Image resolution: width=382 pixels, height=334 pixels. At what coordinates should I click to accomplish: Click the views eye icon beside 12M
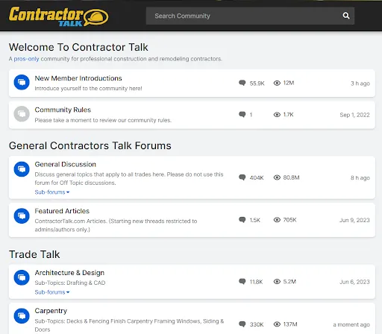tap(277, 83)
